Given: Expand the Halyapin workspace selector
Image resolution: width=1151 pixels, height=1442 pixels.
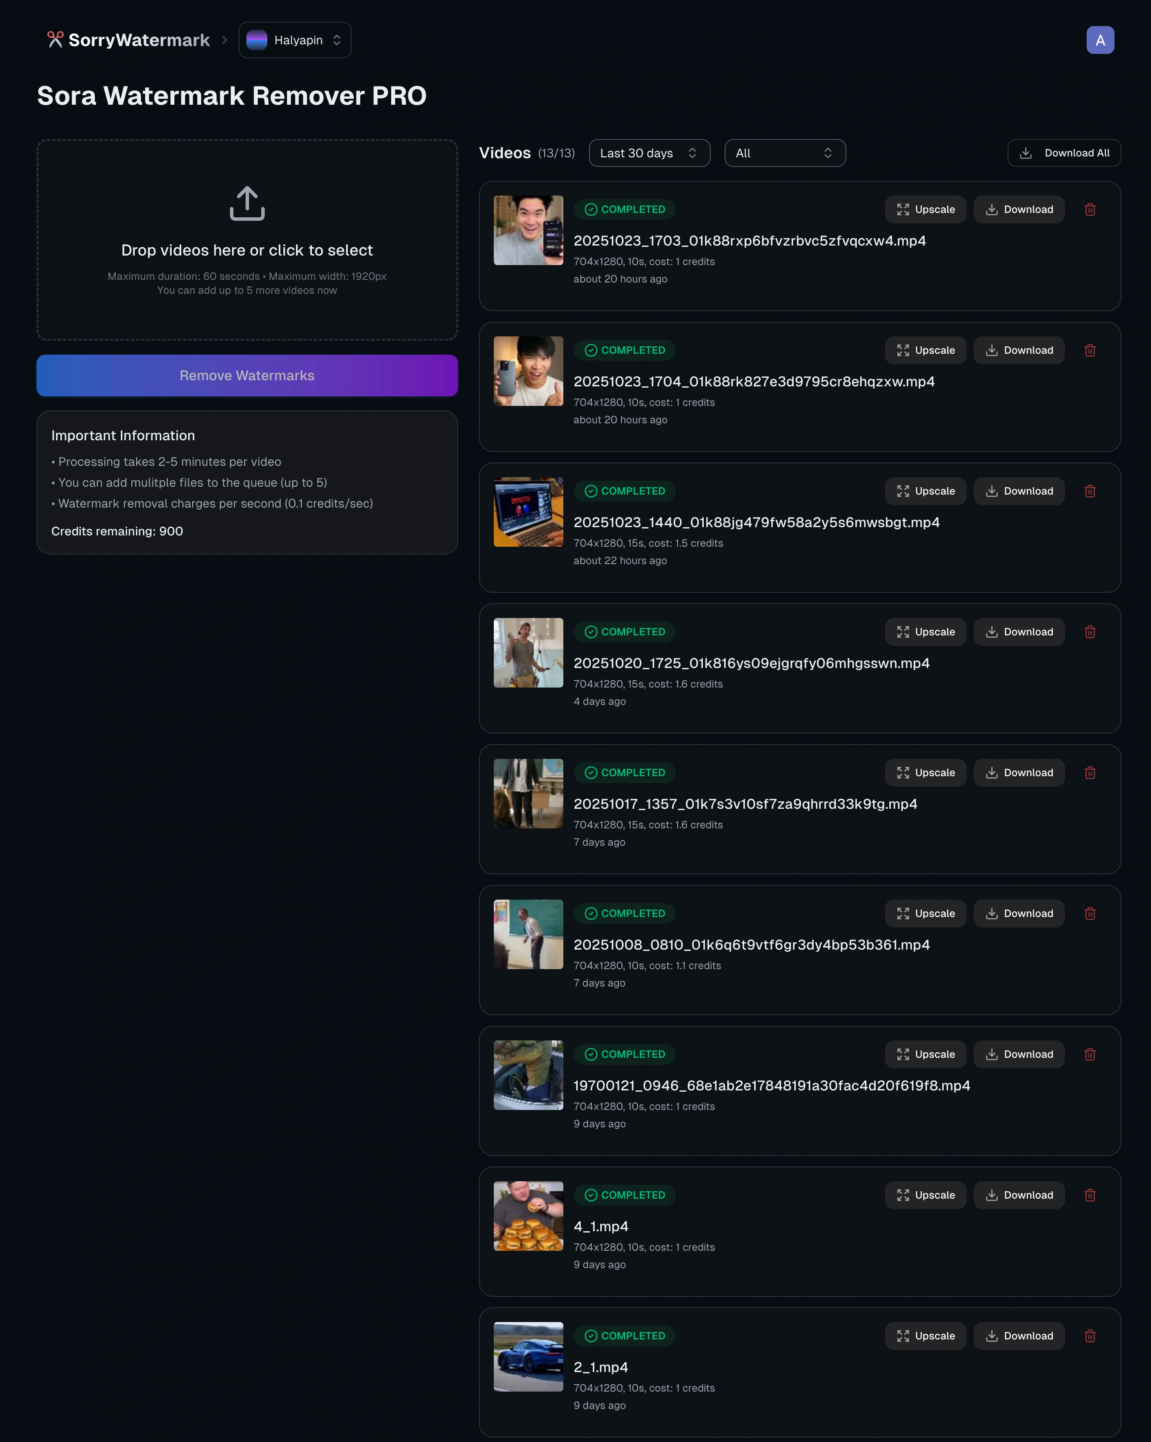Looking at the screenshot, I should [x=294, y=40].
